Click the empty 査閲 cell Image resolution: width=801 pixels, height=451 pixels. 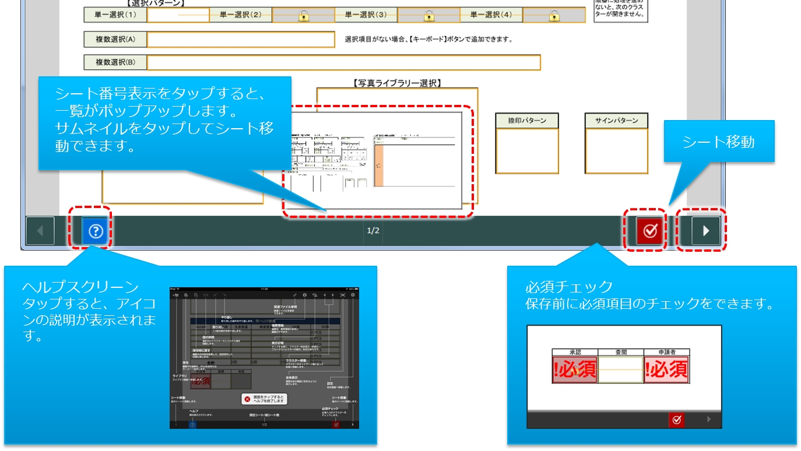coord(621,369)
